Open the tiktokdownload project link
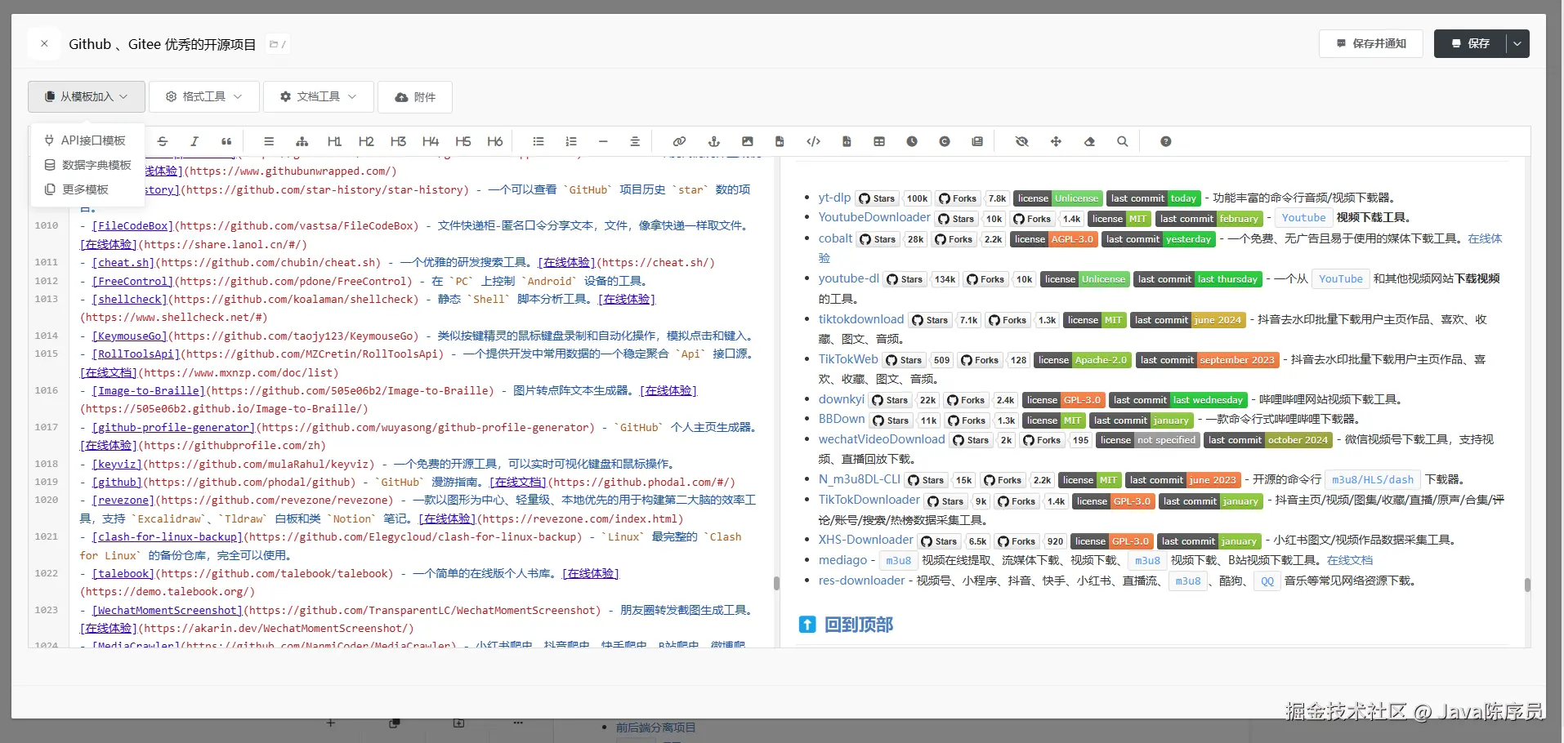The image size is (1564, 743). pyautogui.click(x=861, y=319)
